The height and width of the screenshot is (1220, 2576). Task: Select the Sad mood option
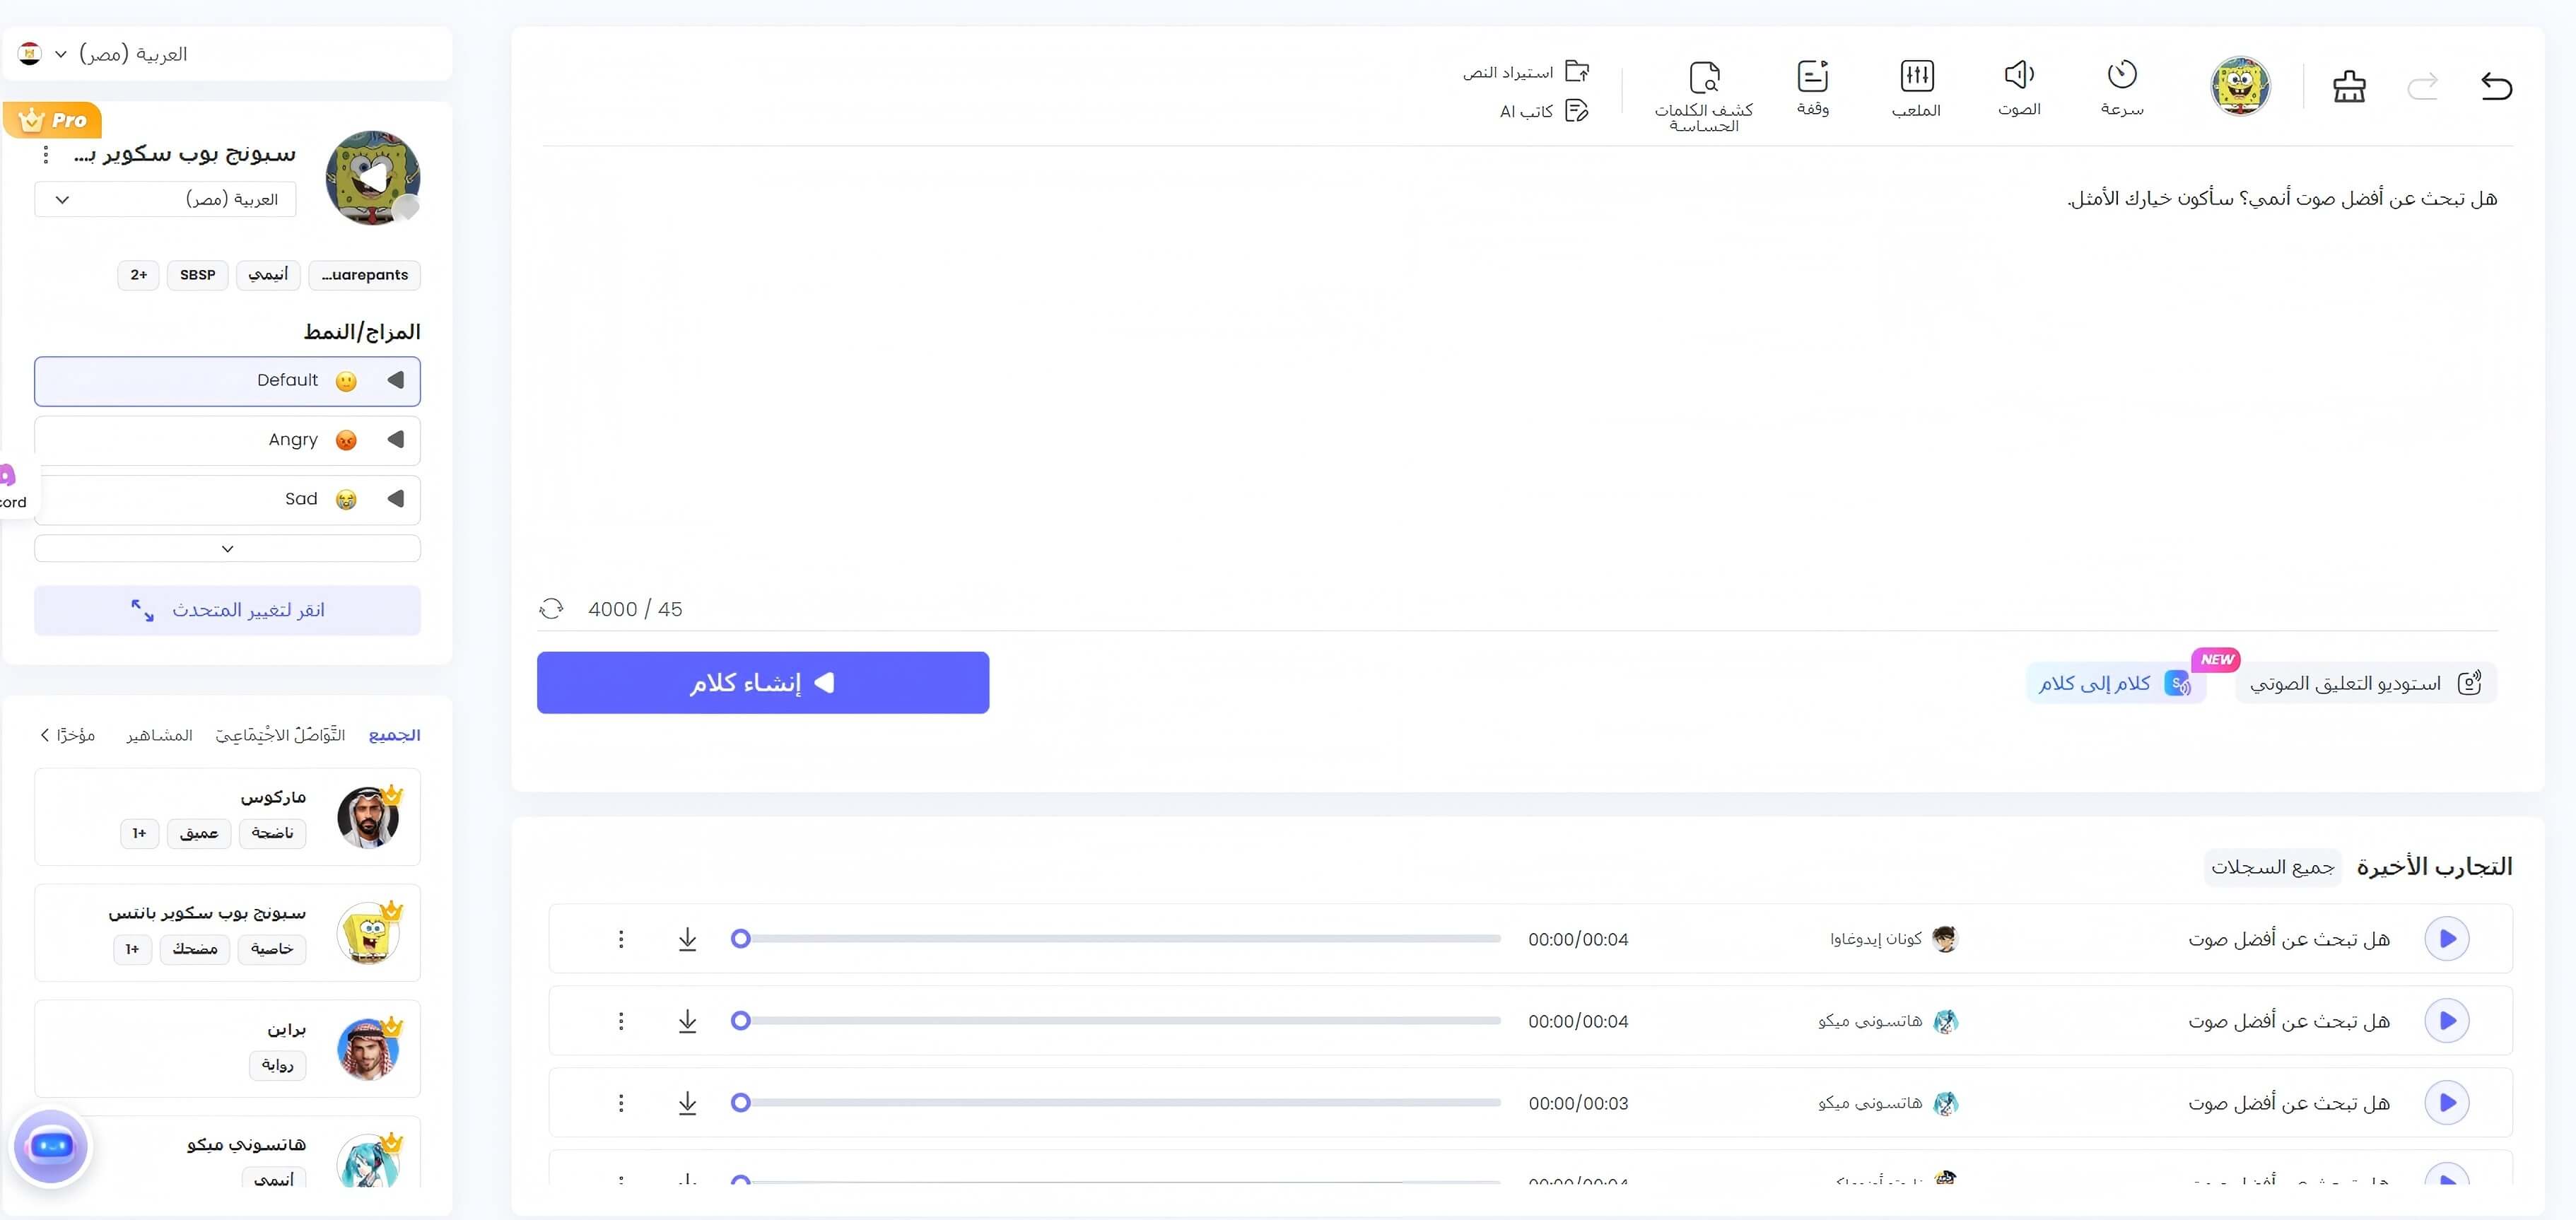coord(227,498)
